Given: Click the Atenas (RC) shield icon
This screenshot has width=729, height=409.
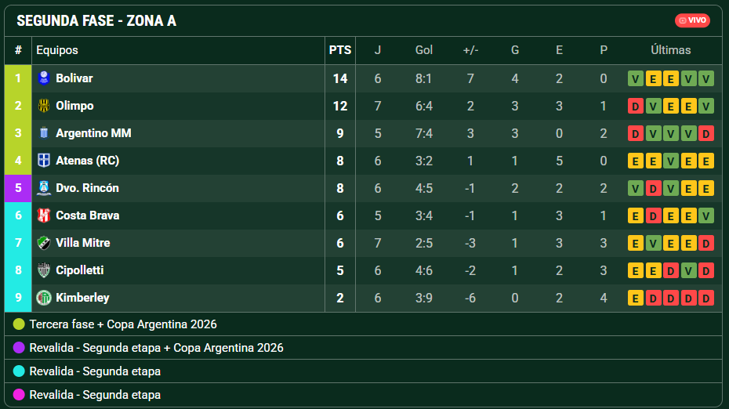Looking at the screenshot, I should pyautogui.click(x=44, y=161).
